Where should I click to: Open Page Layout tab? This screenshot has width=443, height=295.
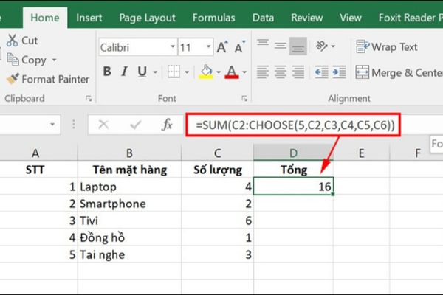[147, 18]
